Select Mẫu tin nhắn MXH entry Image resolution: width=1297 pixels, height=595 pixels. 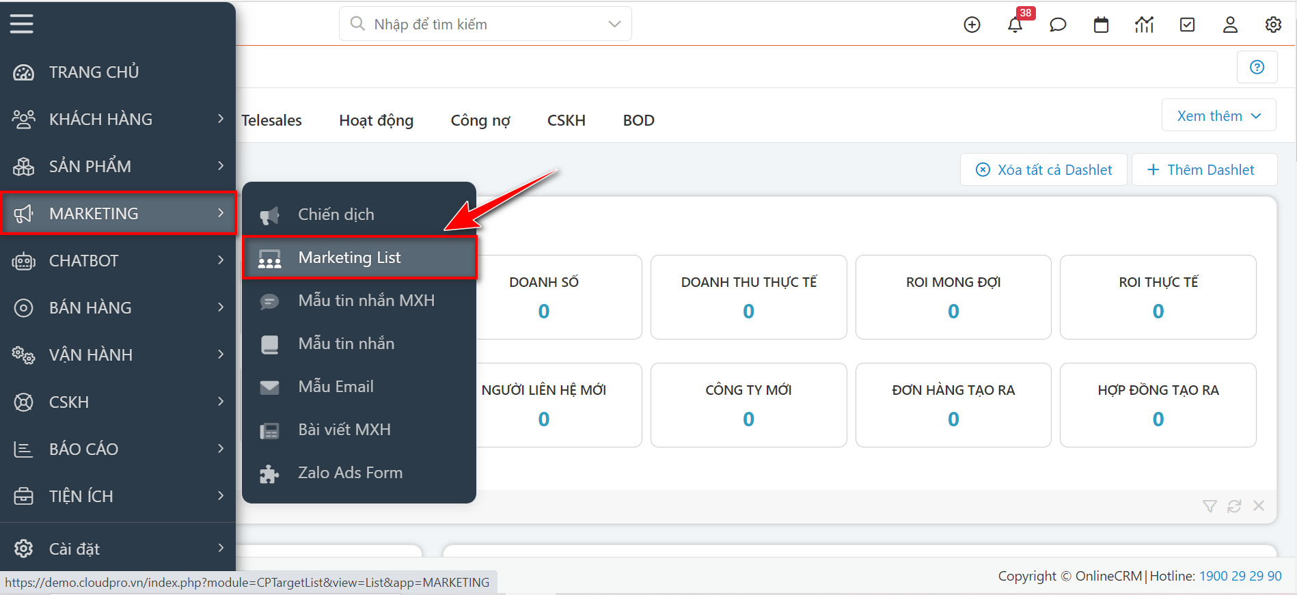[359, 301]
